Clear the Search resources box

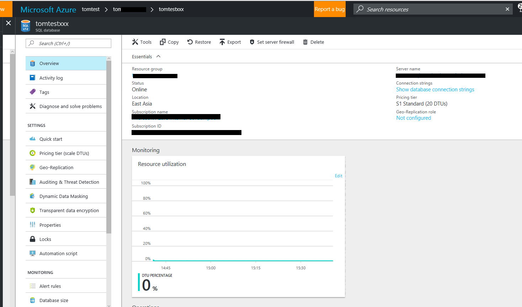coord(507,9)
